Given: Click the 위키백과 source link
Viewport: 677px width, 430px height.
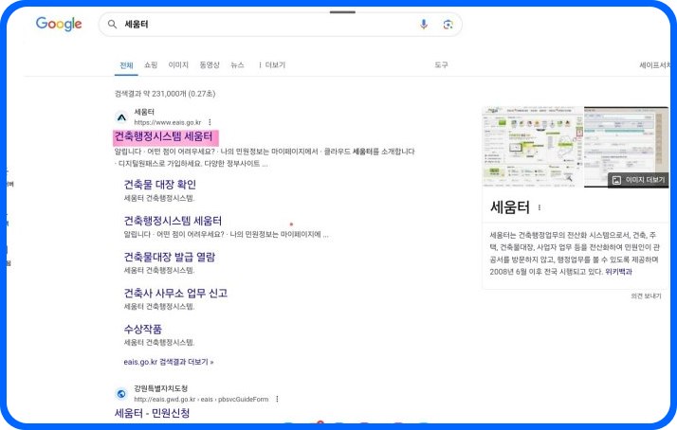Looking at the screenshot, I should (x=618, y=272).
